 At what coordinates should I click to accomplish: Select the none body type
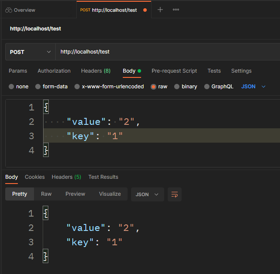pos(11,87)
